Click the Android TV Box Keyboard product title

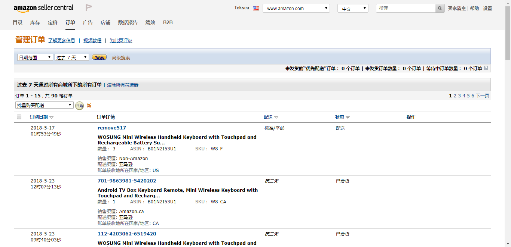click(178, 193)
